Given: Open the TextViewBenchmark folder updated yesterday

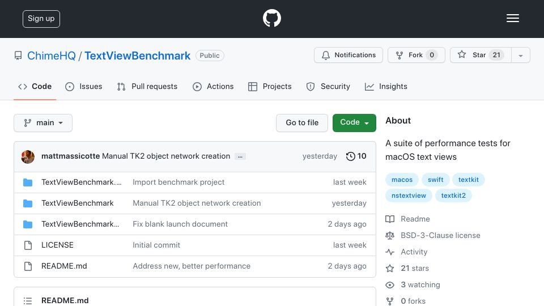Looking at the screenshot, I should [x=78, y=203].
